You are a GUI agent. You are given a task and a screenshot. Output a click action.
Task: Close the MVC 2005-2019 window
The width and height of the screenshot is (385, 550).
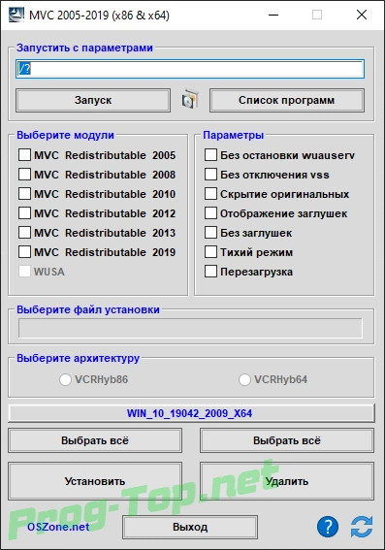click(x=362, y=15)
